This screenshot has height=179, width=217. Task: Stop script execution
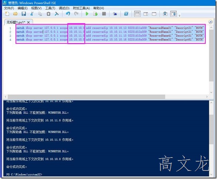pos(104,14)
